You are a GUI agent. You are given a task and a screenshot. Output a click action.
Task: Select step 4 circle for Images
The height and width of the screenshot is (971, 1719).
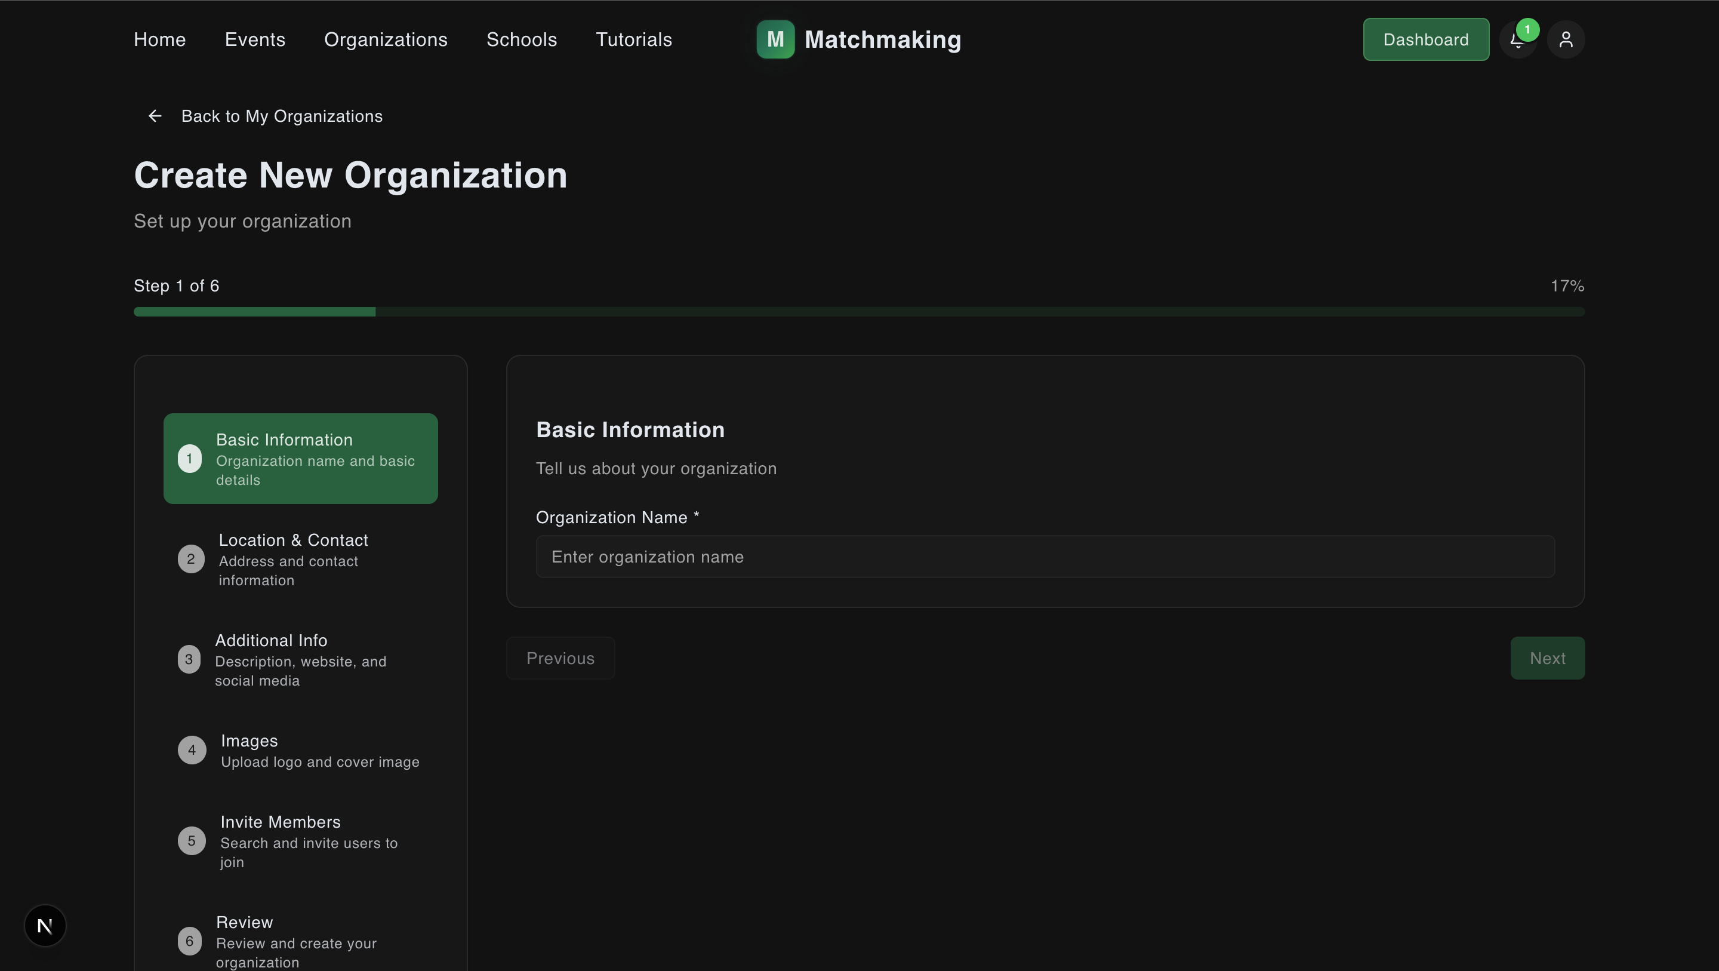click(192, 750)
